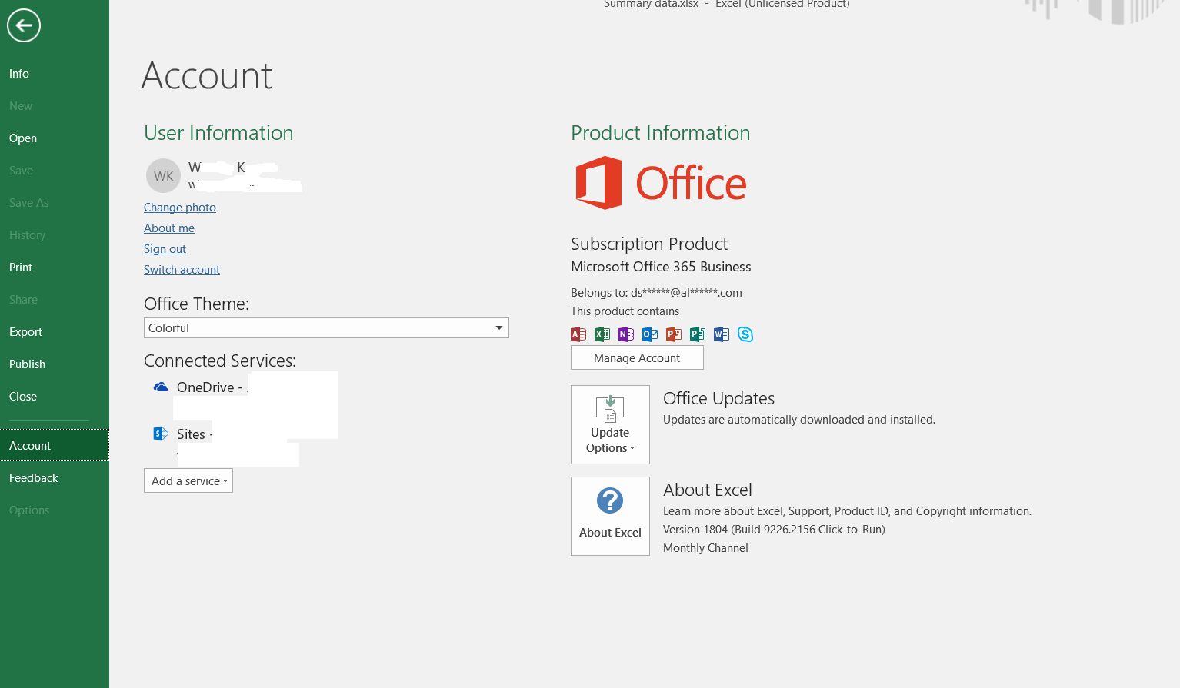Image resolution: width=1180 pixels, height=688 pixels.
Task: Open the About me link
Action: pos(169,228)
